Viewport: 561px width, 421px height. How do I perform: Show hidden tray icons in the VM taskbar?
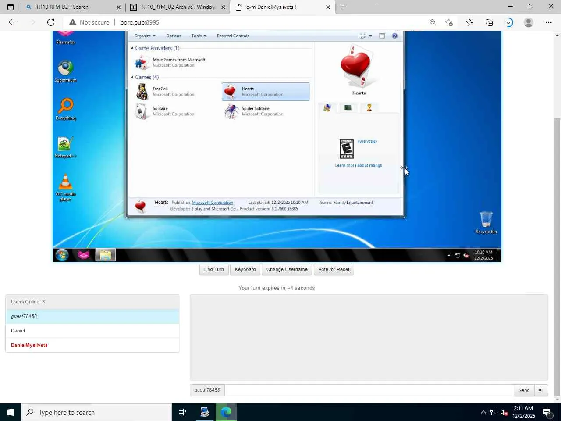pyautogui.click(x=448, y=255)
